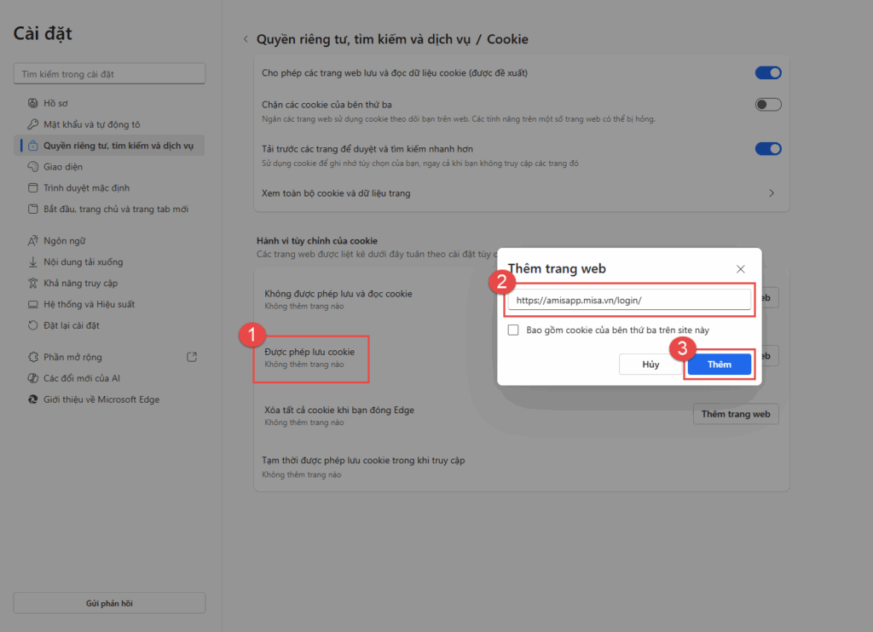The image size is (873, 632).
Task: Click the Giới thiệu về Microsoft Edge icon
Action: tap(32, 399)
